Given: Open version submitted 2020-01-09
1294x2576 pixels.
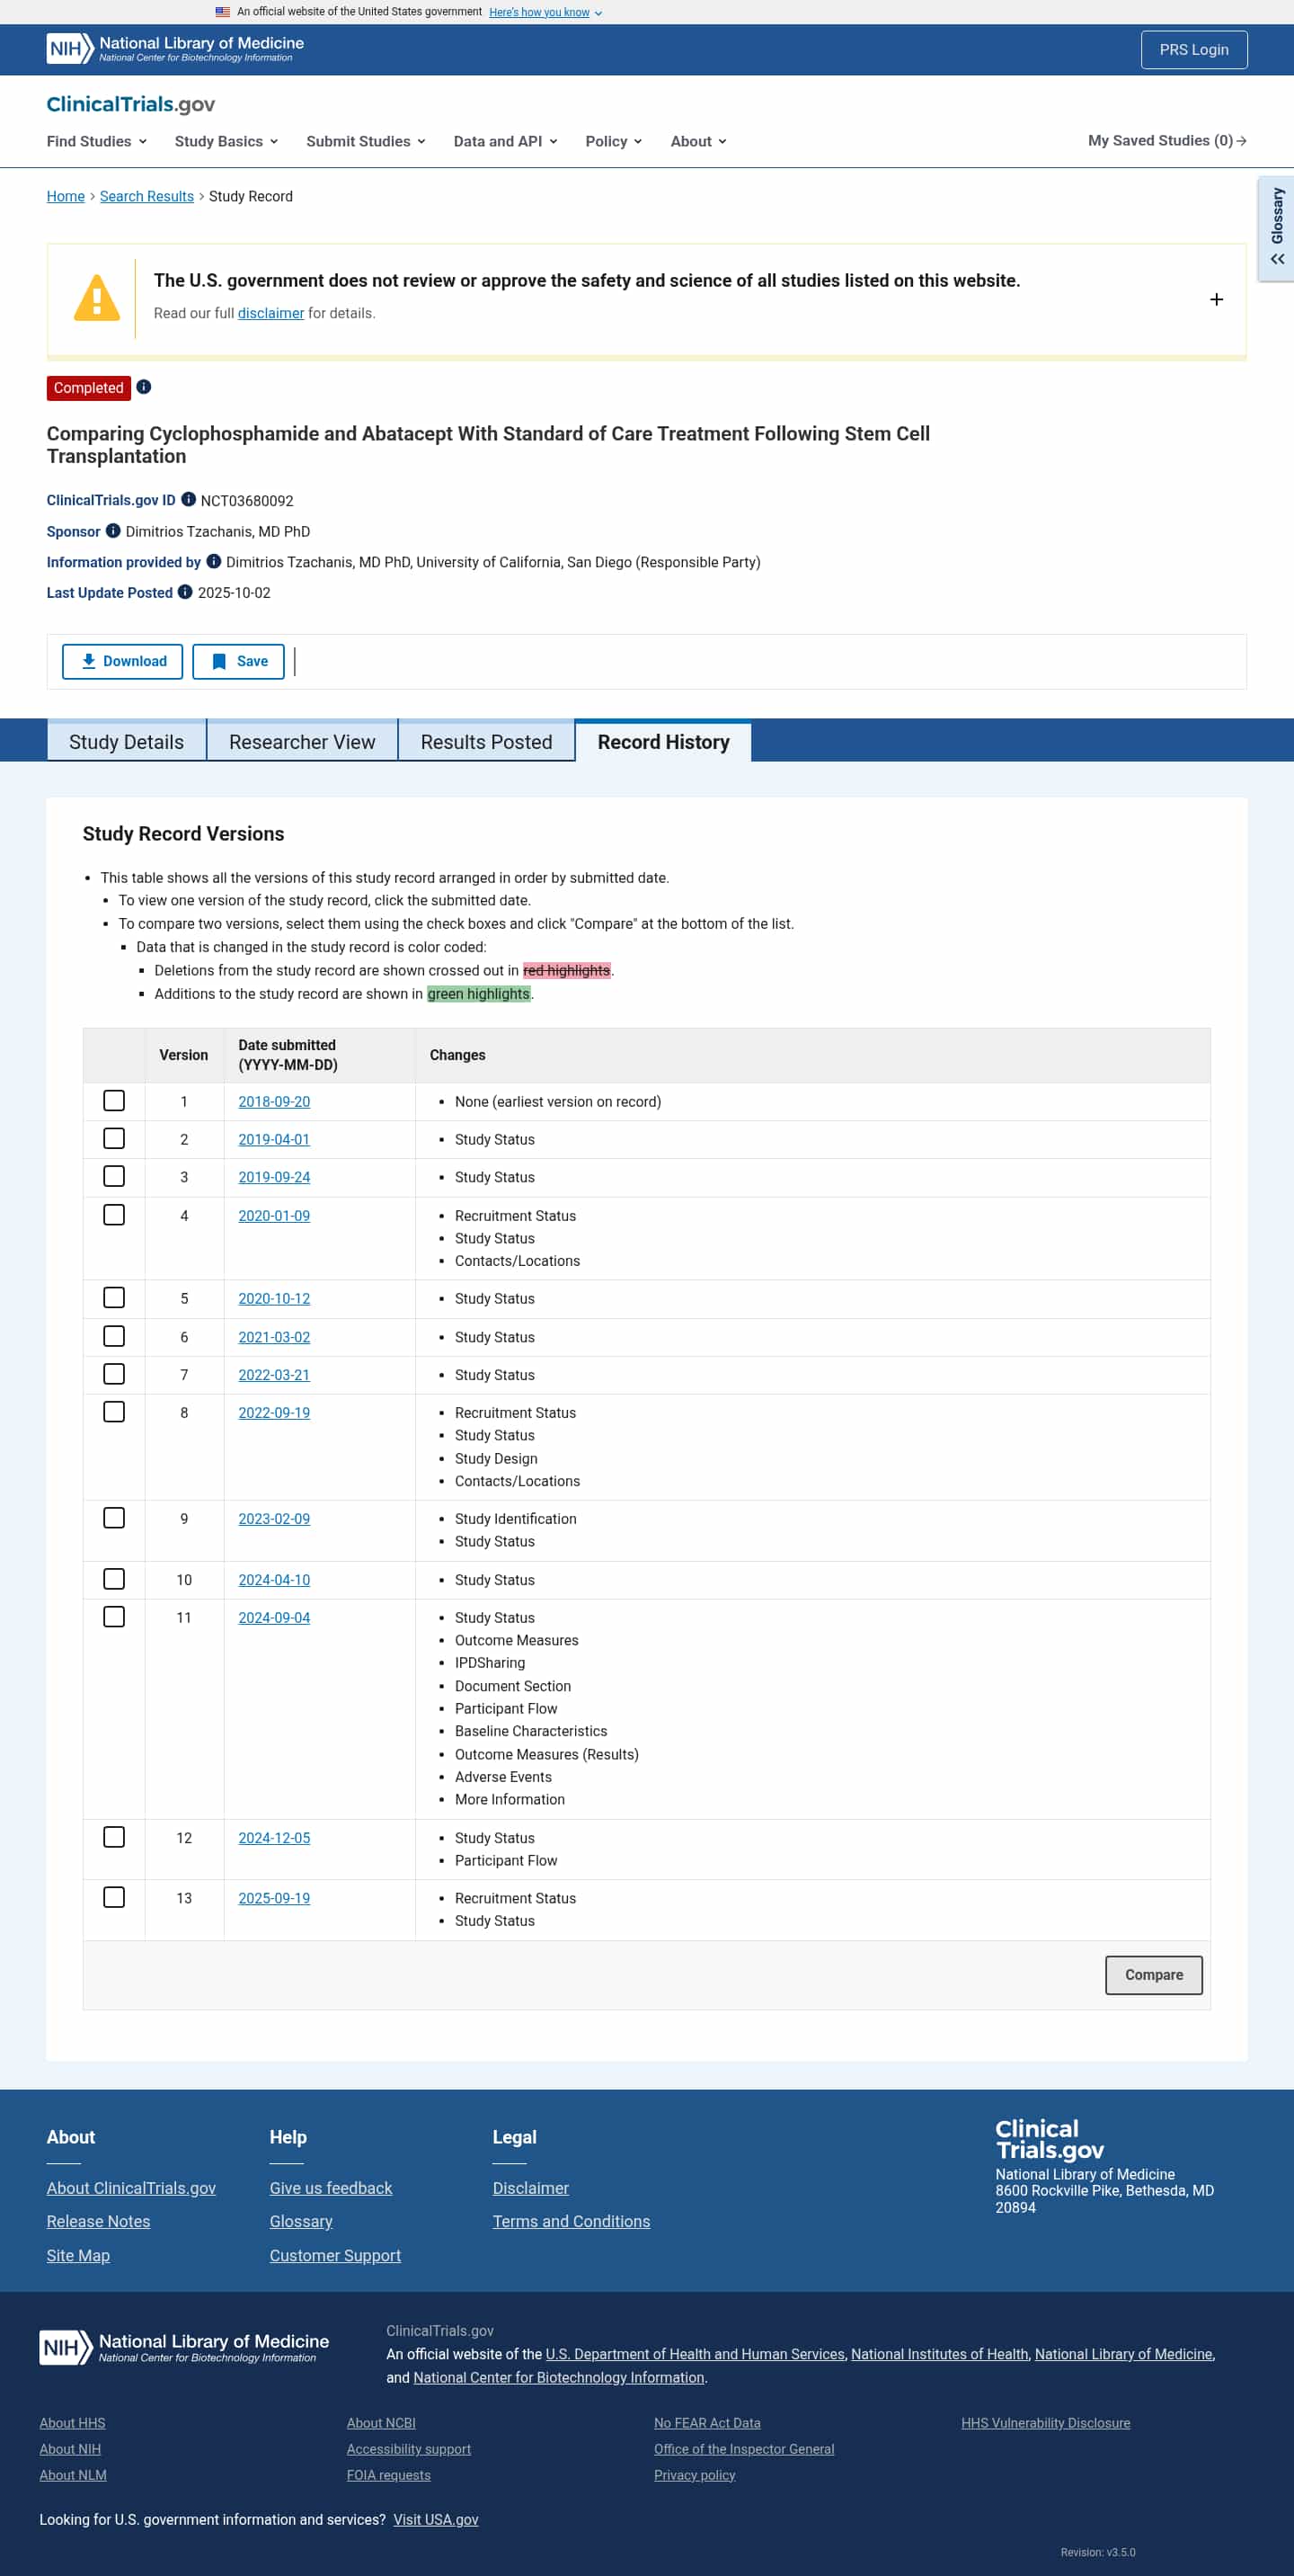Looking at the screenshot, I should [274, 1215].
